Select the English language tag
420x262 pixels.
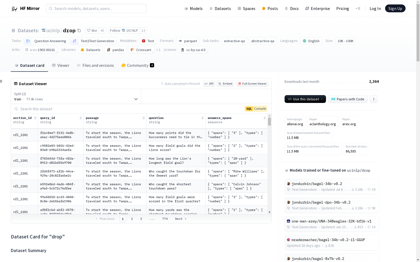point(311,41)
